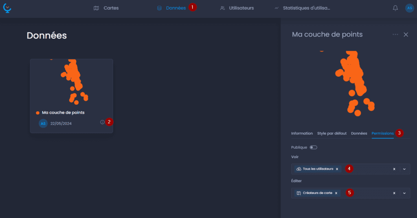Viewport: 417px width, 218px height.
Task: Switch to the Information tab
Action: tap(302, 134)
